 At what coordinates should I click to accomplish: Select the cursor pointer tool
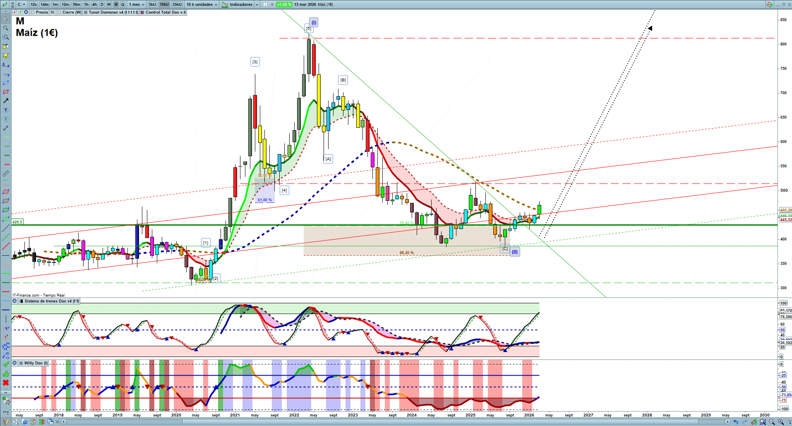point(6,19)
